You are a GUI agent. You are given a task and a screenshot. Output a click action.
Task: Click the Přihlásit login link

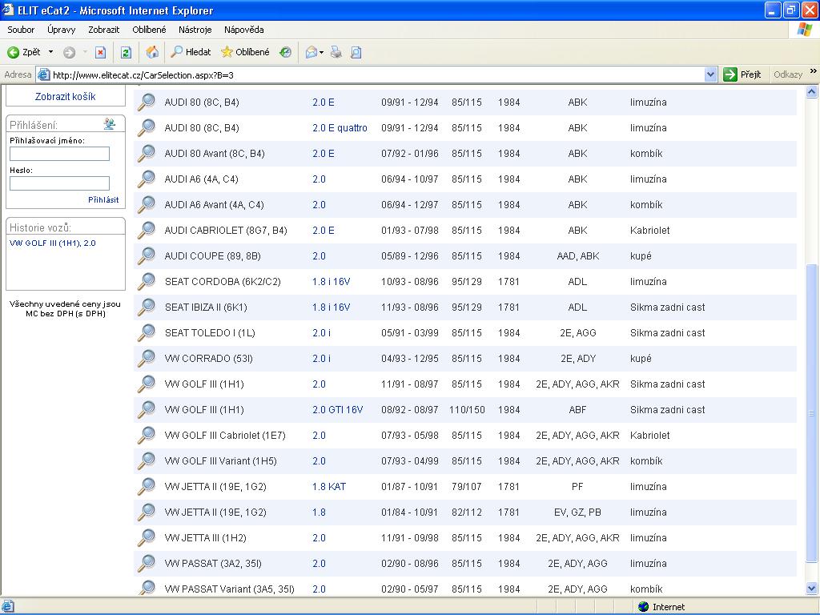pos(103,199)
